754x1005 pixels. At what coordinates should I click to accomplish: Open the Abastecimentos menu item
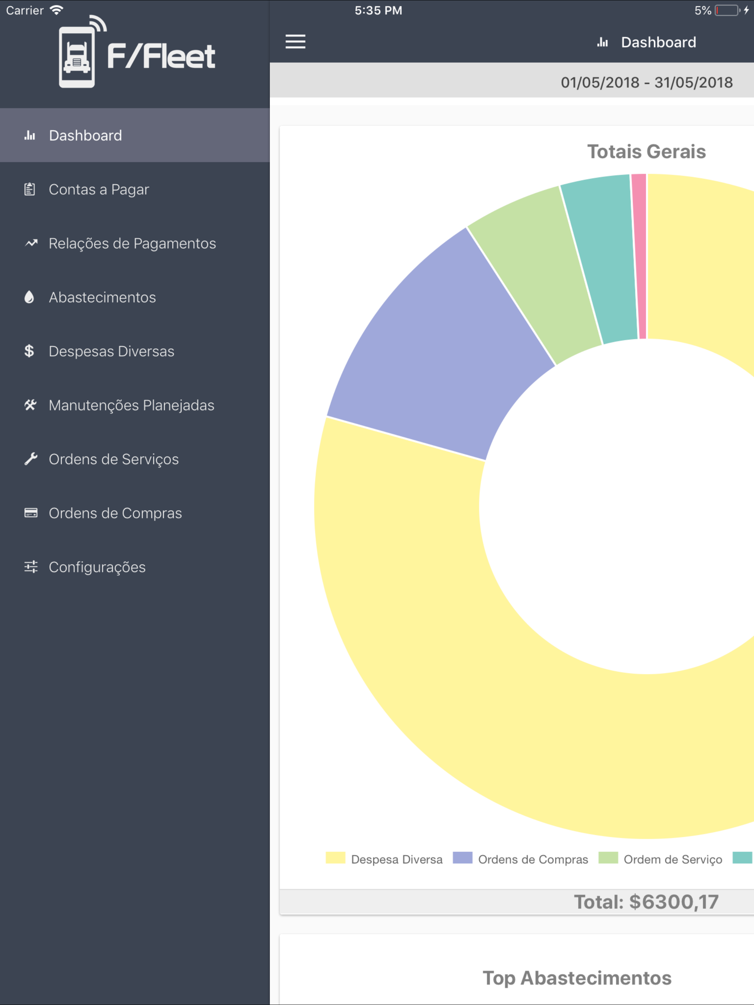[102, 298]
